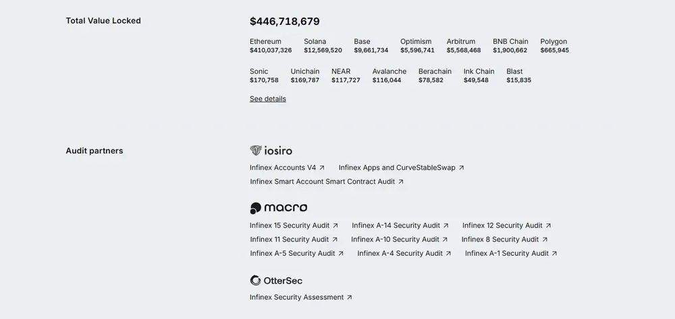Screen dimensions: 675x319
Task: Open Infinex A-5 Security Audit report
Action: pos(292,254)
